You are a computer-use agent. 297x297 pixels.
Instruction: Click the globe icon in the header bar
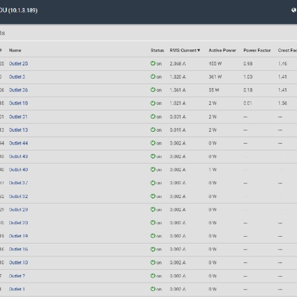[x=294, y=10]
